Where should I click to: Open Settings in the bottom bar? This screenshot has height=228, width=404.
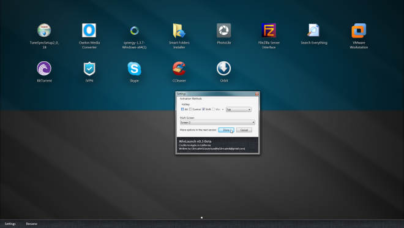[x=10, y=224]
